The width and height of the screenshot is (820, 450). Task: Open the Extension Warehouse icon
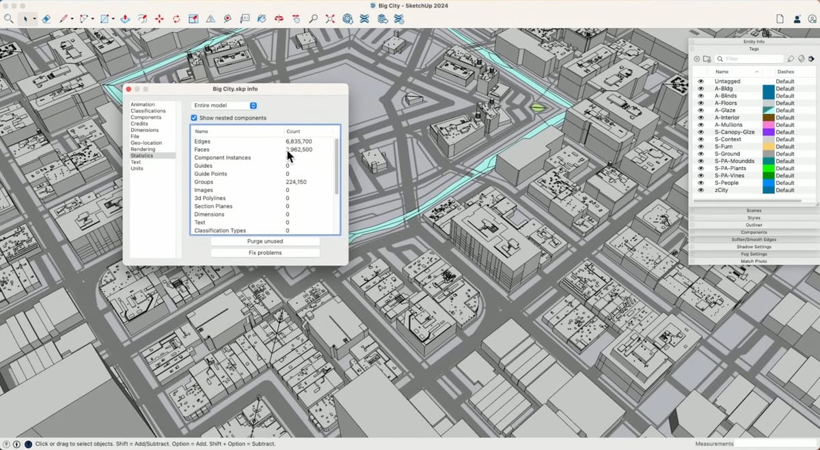(x=365, y=19)
